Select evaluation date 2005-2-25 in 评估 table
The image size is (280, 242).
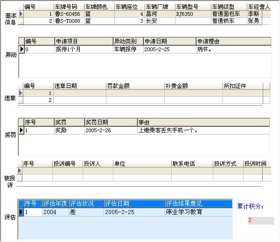coord(134,212)
